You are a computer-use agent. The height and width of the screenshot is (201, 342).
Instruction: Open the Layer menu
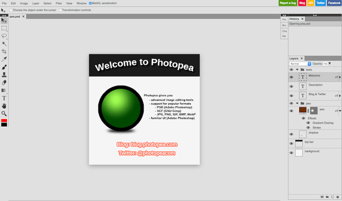pyautogui.click(x=36, y=3)
